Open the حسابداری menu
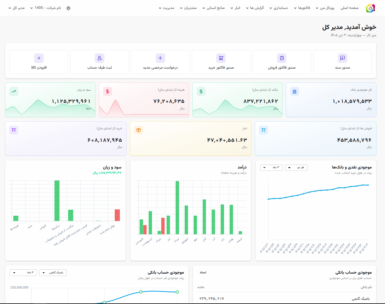This screenshot has height=304, width=385. coord(279,8)
